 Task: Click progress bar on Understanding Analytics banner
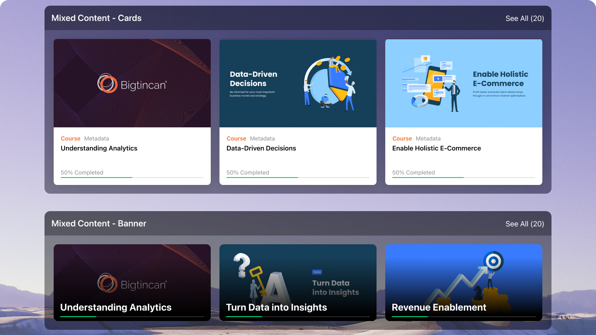(132, 317)
